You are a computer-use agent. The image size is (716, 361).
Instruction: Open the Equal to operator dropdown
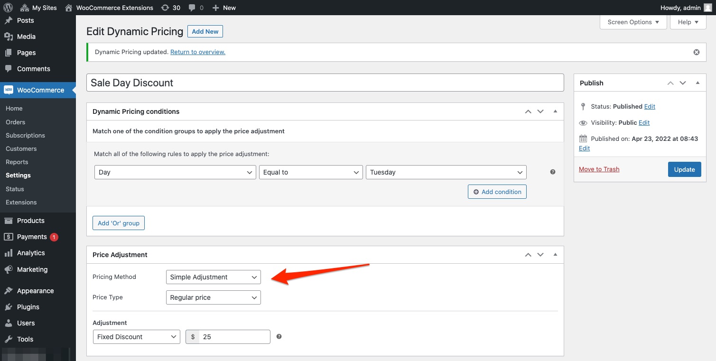[311, 172]
